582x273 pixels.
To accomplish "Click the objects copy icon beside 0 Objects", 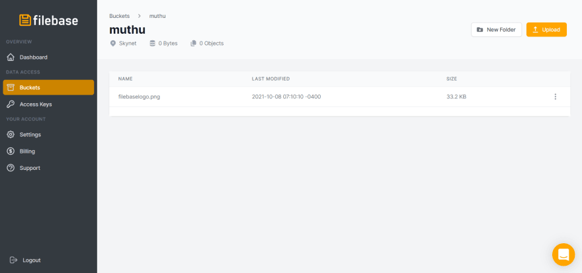I will click(x=193, y=44).
